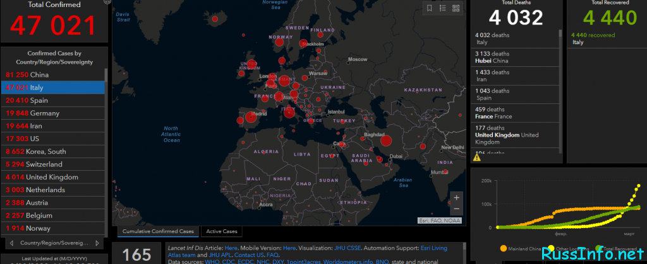The image size is (647, 264).
Task: Click the 1 043 deaths Spain entry
Action: click(515, 94)
